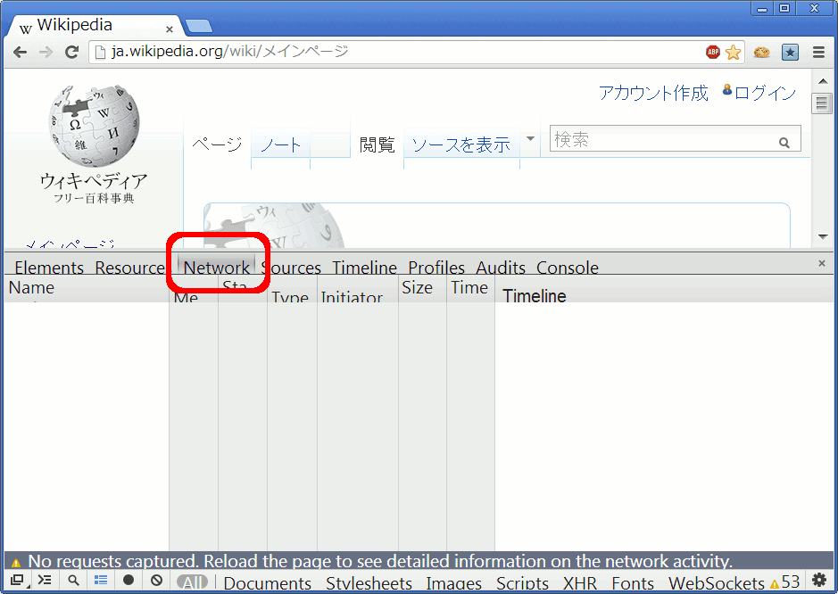Image resolution: width=838 pixels, height=594 pixels.
Task: Go back with the browser back arrow
Action: point(20,52)
